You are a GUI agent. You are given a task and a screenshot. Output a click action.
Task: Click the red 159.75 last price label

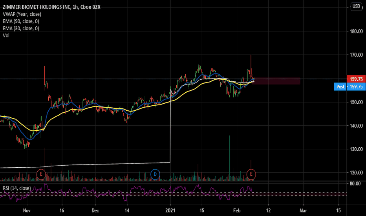pyautogui.click(x=356, y=79)
